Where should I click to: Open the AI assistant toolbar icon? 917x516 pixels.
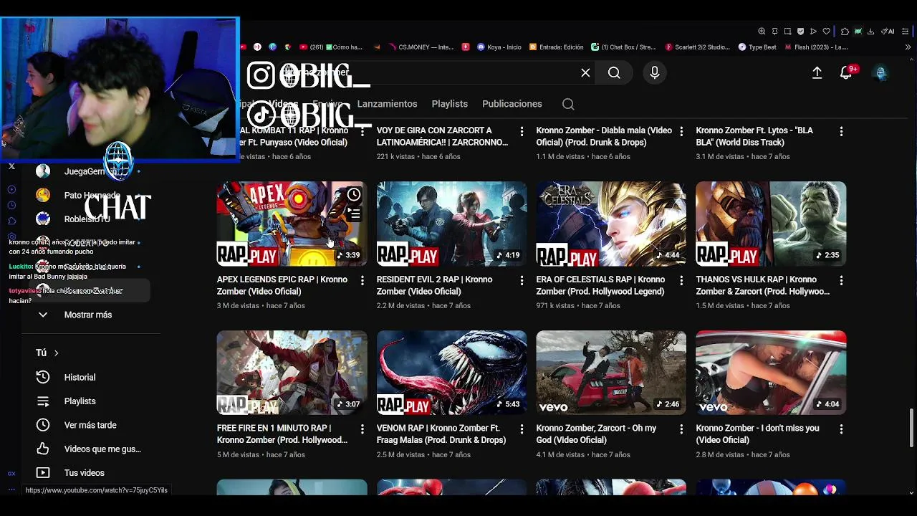click(888, 32)
